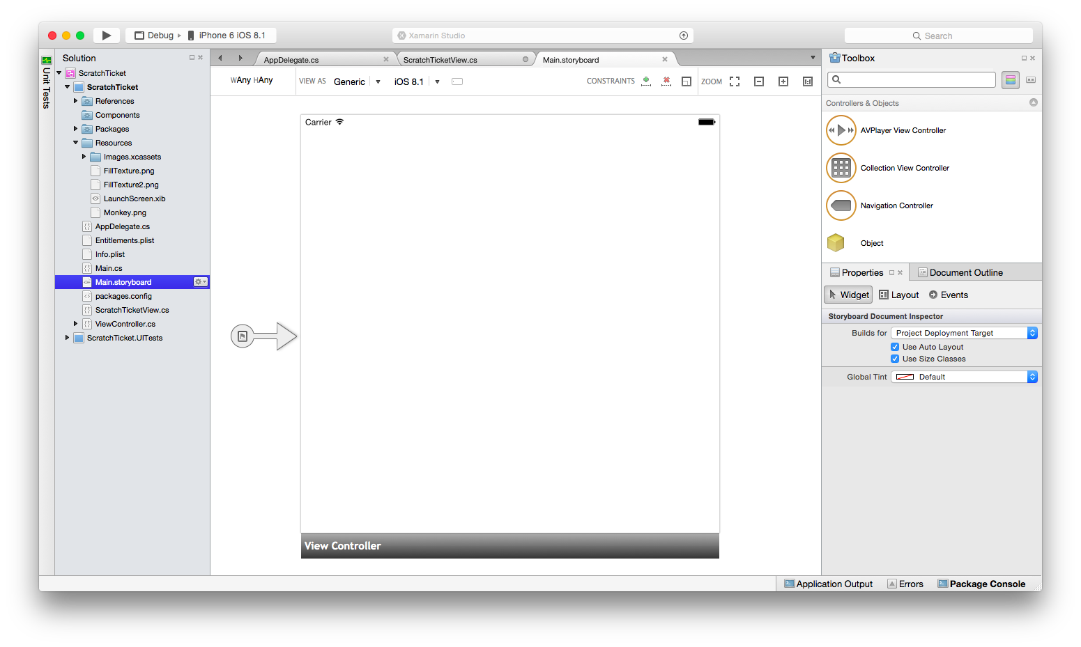1081x647 pixels.
Task: Disable the Use Auto Layout checkbox
Action: (894, 346)
